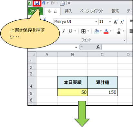Click the Increase Font Size icon
133x127 pixels.
(116, 22)
